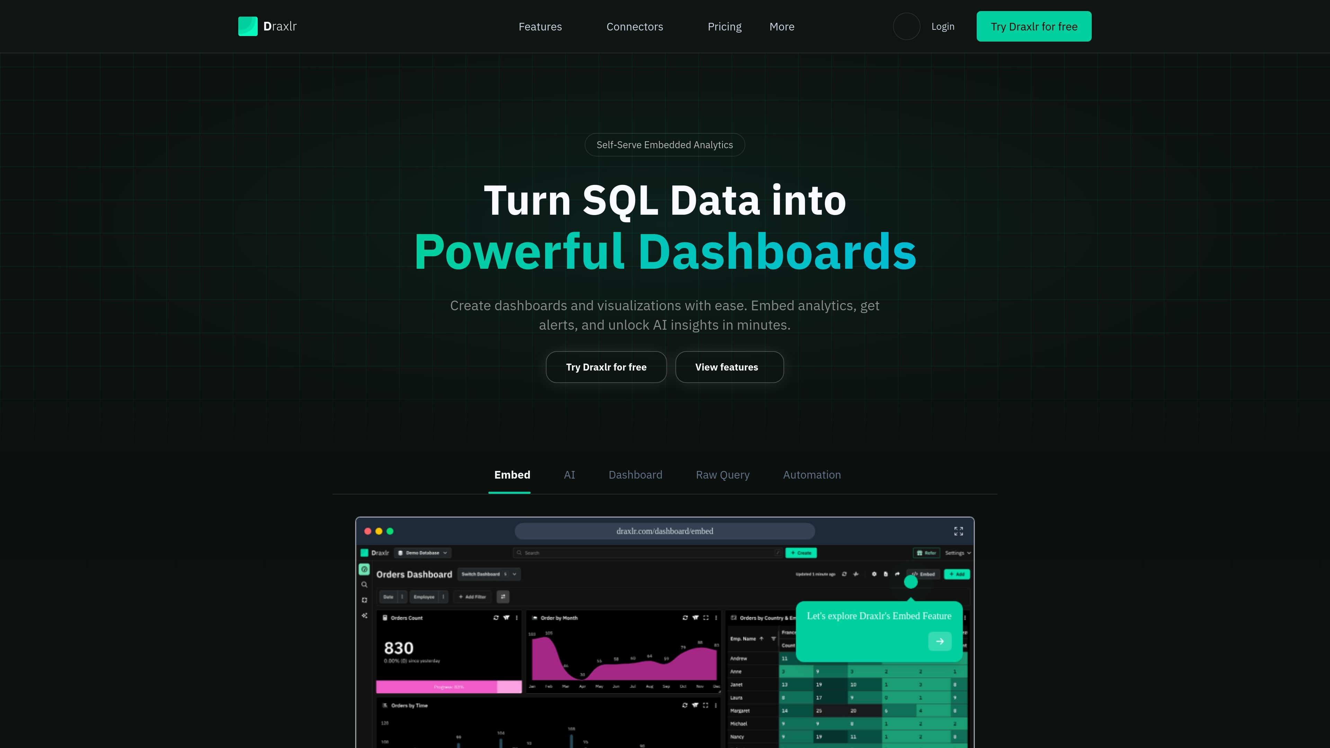Click the filter icon on Orders Count card
Screen dimensions: 1330x748
point(506,617)
